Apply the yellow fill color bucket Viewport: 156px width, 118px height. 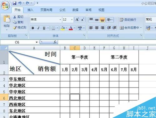tap(63, 28)
